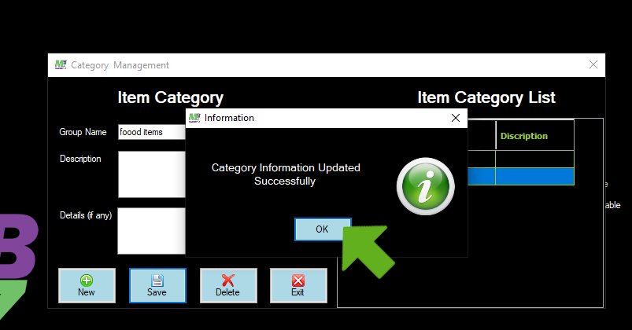The width and height of the screenshot is (632, 330).
Task: Select the empty row under the Discription header
Action: coord(534,159)
